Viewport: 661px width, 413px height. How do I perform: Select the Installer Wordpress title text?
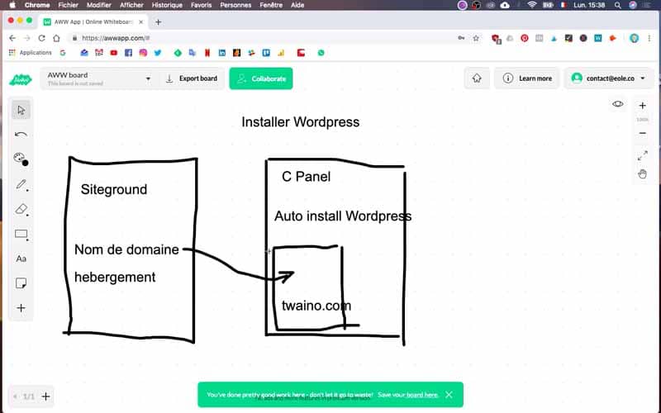tap(300, 122)
